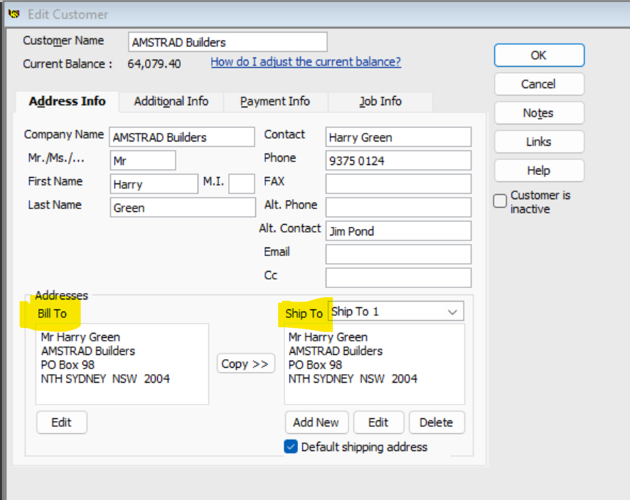Click the Cc field
The image size is (630, 500).
(399, 277)
